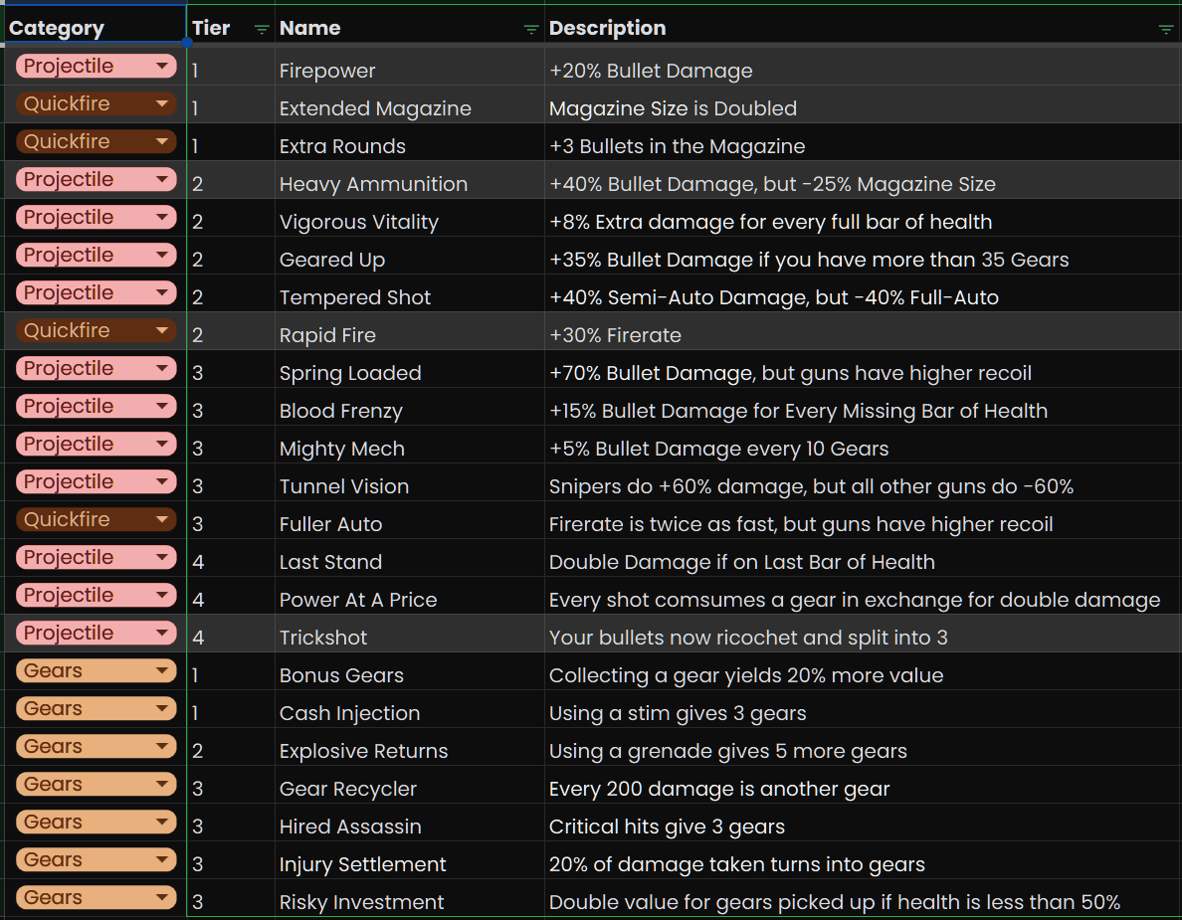Expand the Quickfire dropdown for Extended Magazine

pos(161,104)
